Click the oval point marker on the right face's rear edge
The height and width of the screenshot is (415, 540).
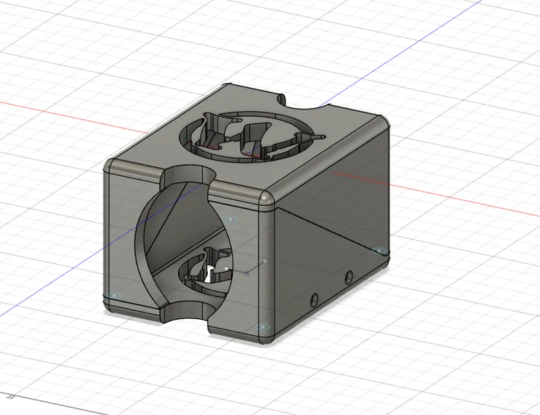(x=379, y=251)
